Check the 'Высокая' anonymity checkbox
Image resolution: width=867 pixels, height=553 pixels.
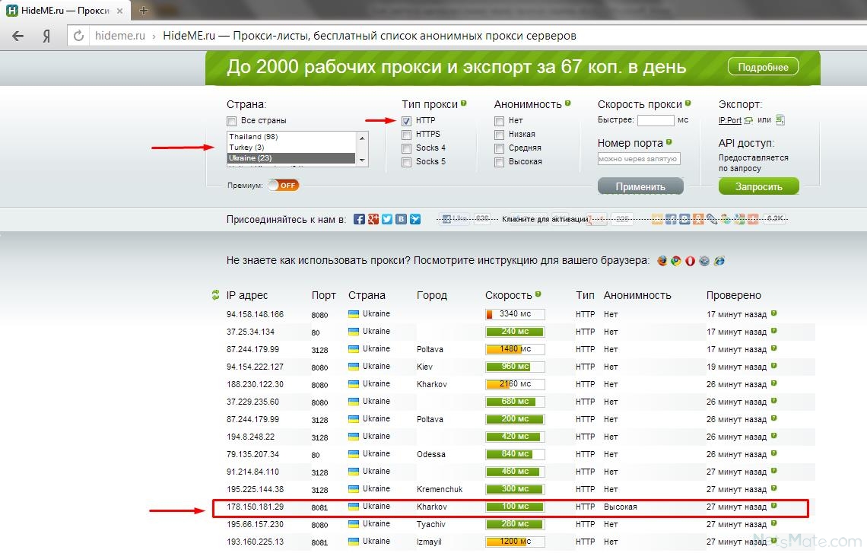tap(500, 162)
